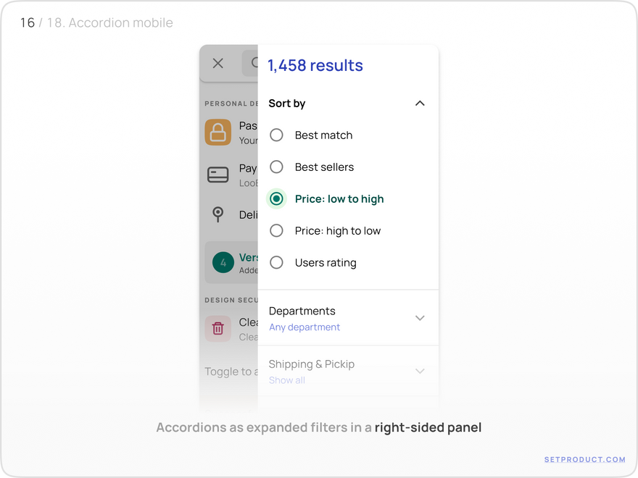Image resolution: width=638 pixels, height=478 pixels.
Task: Select the Price: low to high radio
Action: click(276, 198)
